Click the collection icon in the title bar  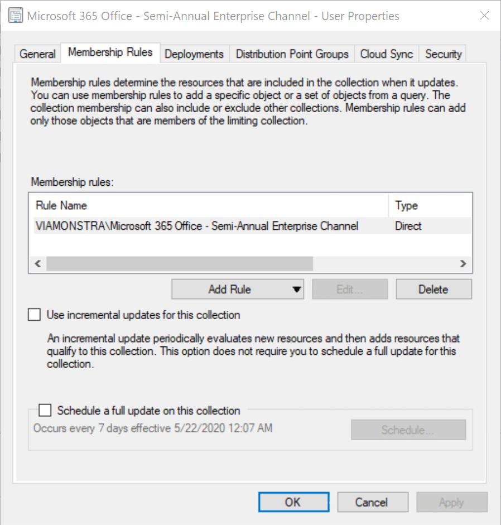pyautogui.click(x=16, y=16)
